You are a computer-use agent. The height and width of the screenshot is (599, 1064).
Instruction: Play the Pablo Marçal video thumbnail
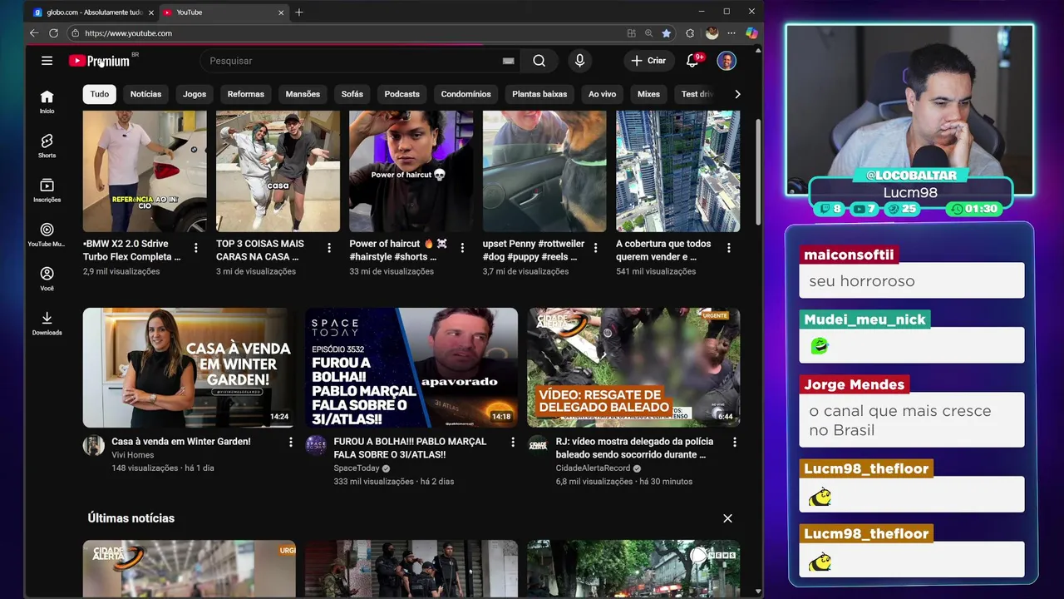pyautogui.click(x=411, y=368)
